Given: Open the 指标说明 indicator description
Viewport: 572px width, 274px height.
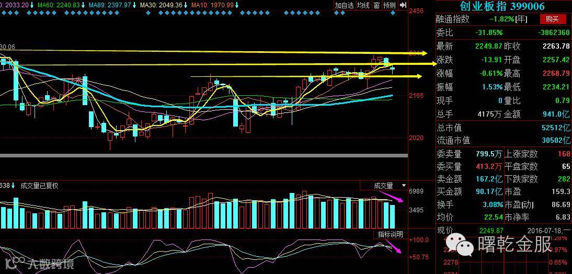Looking at the screenshot, I should tap(390, 234).
